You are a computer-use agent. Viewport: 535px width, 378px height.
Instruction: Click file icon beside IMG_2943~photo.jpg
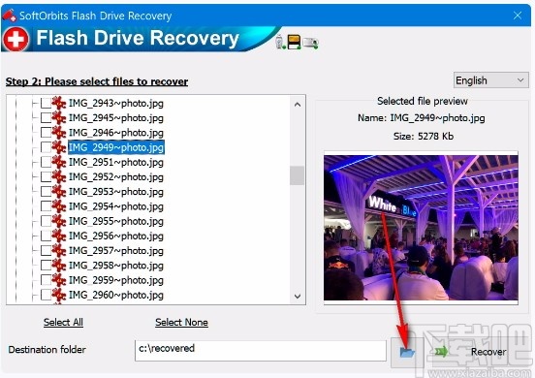(x=59, y=103)
